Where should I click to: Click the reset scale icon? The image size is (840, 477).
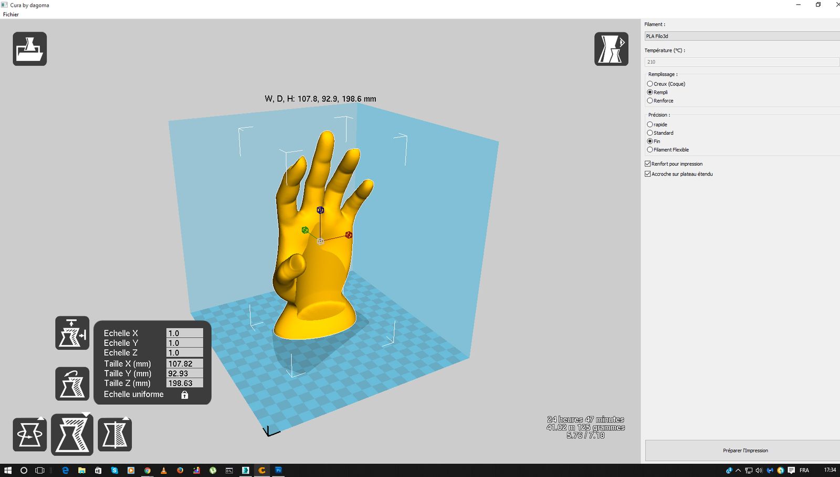(x=72, y=384)
